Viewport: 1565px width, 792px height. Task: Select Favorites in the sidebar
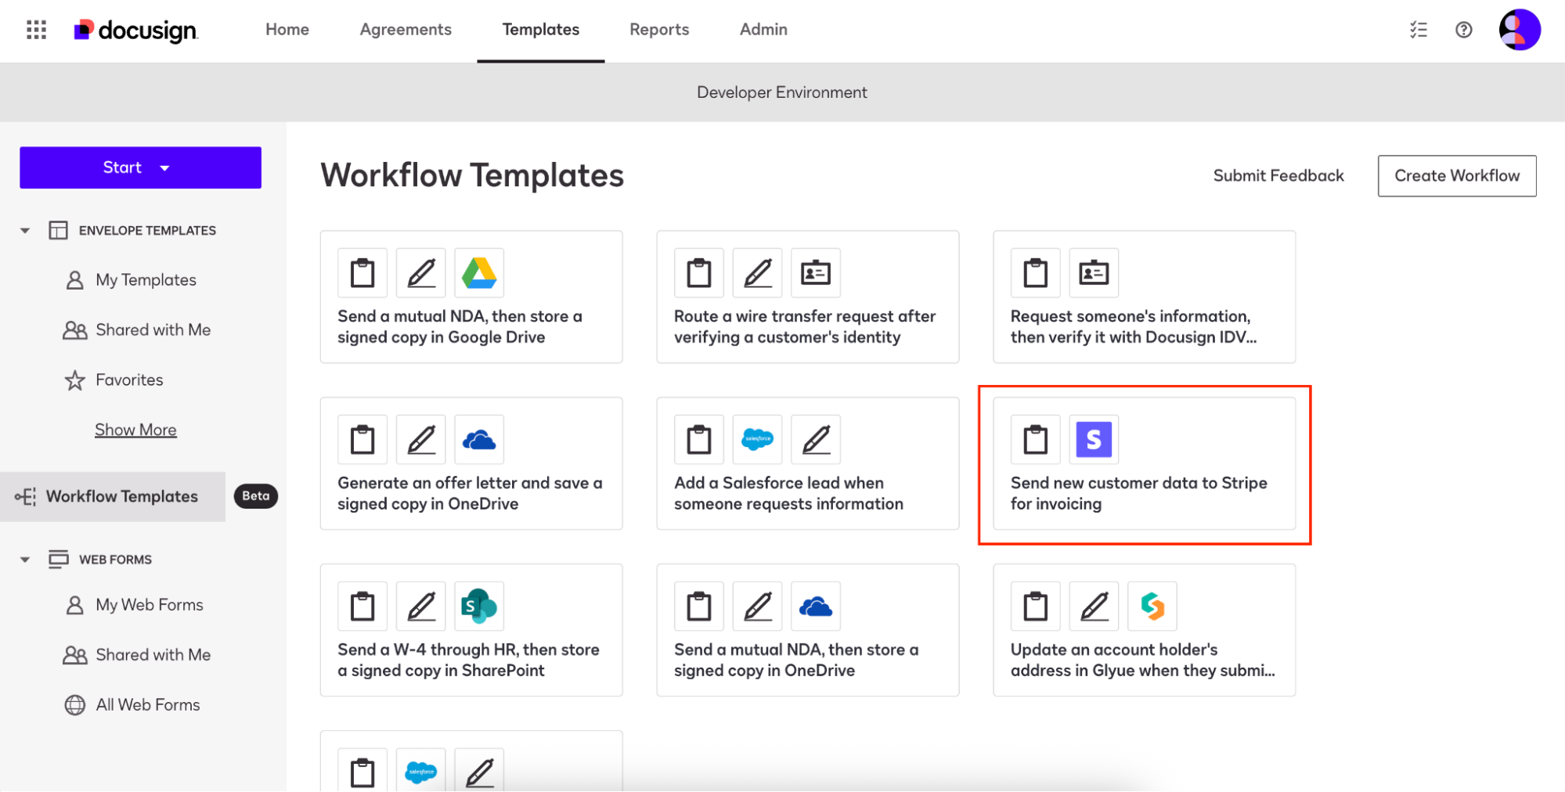pos(129,380)
